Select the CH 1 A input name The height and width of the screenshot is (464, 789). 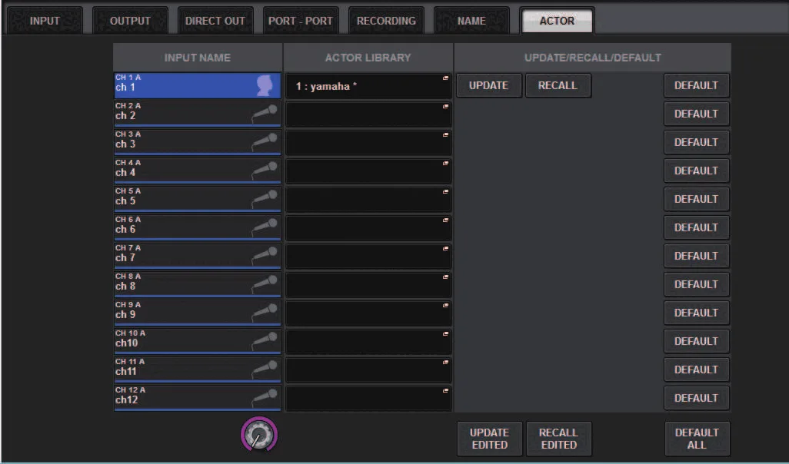tap(197, 85)
